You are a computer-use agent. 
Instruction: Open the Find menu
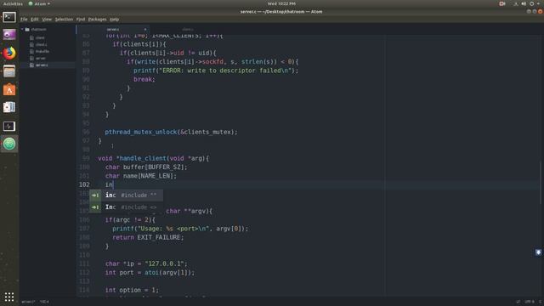click(x=81, y=20)
